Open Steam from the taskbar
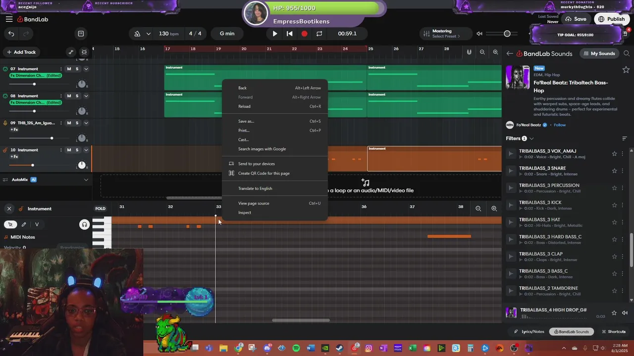 340,348
